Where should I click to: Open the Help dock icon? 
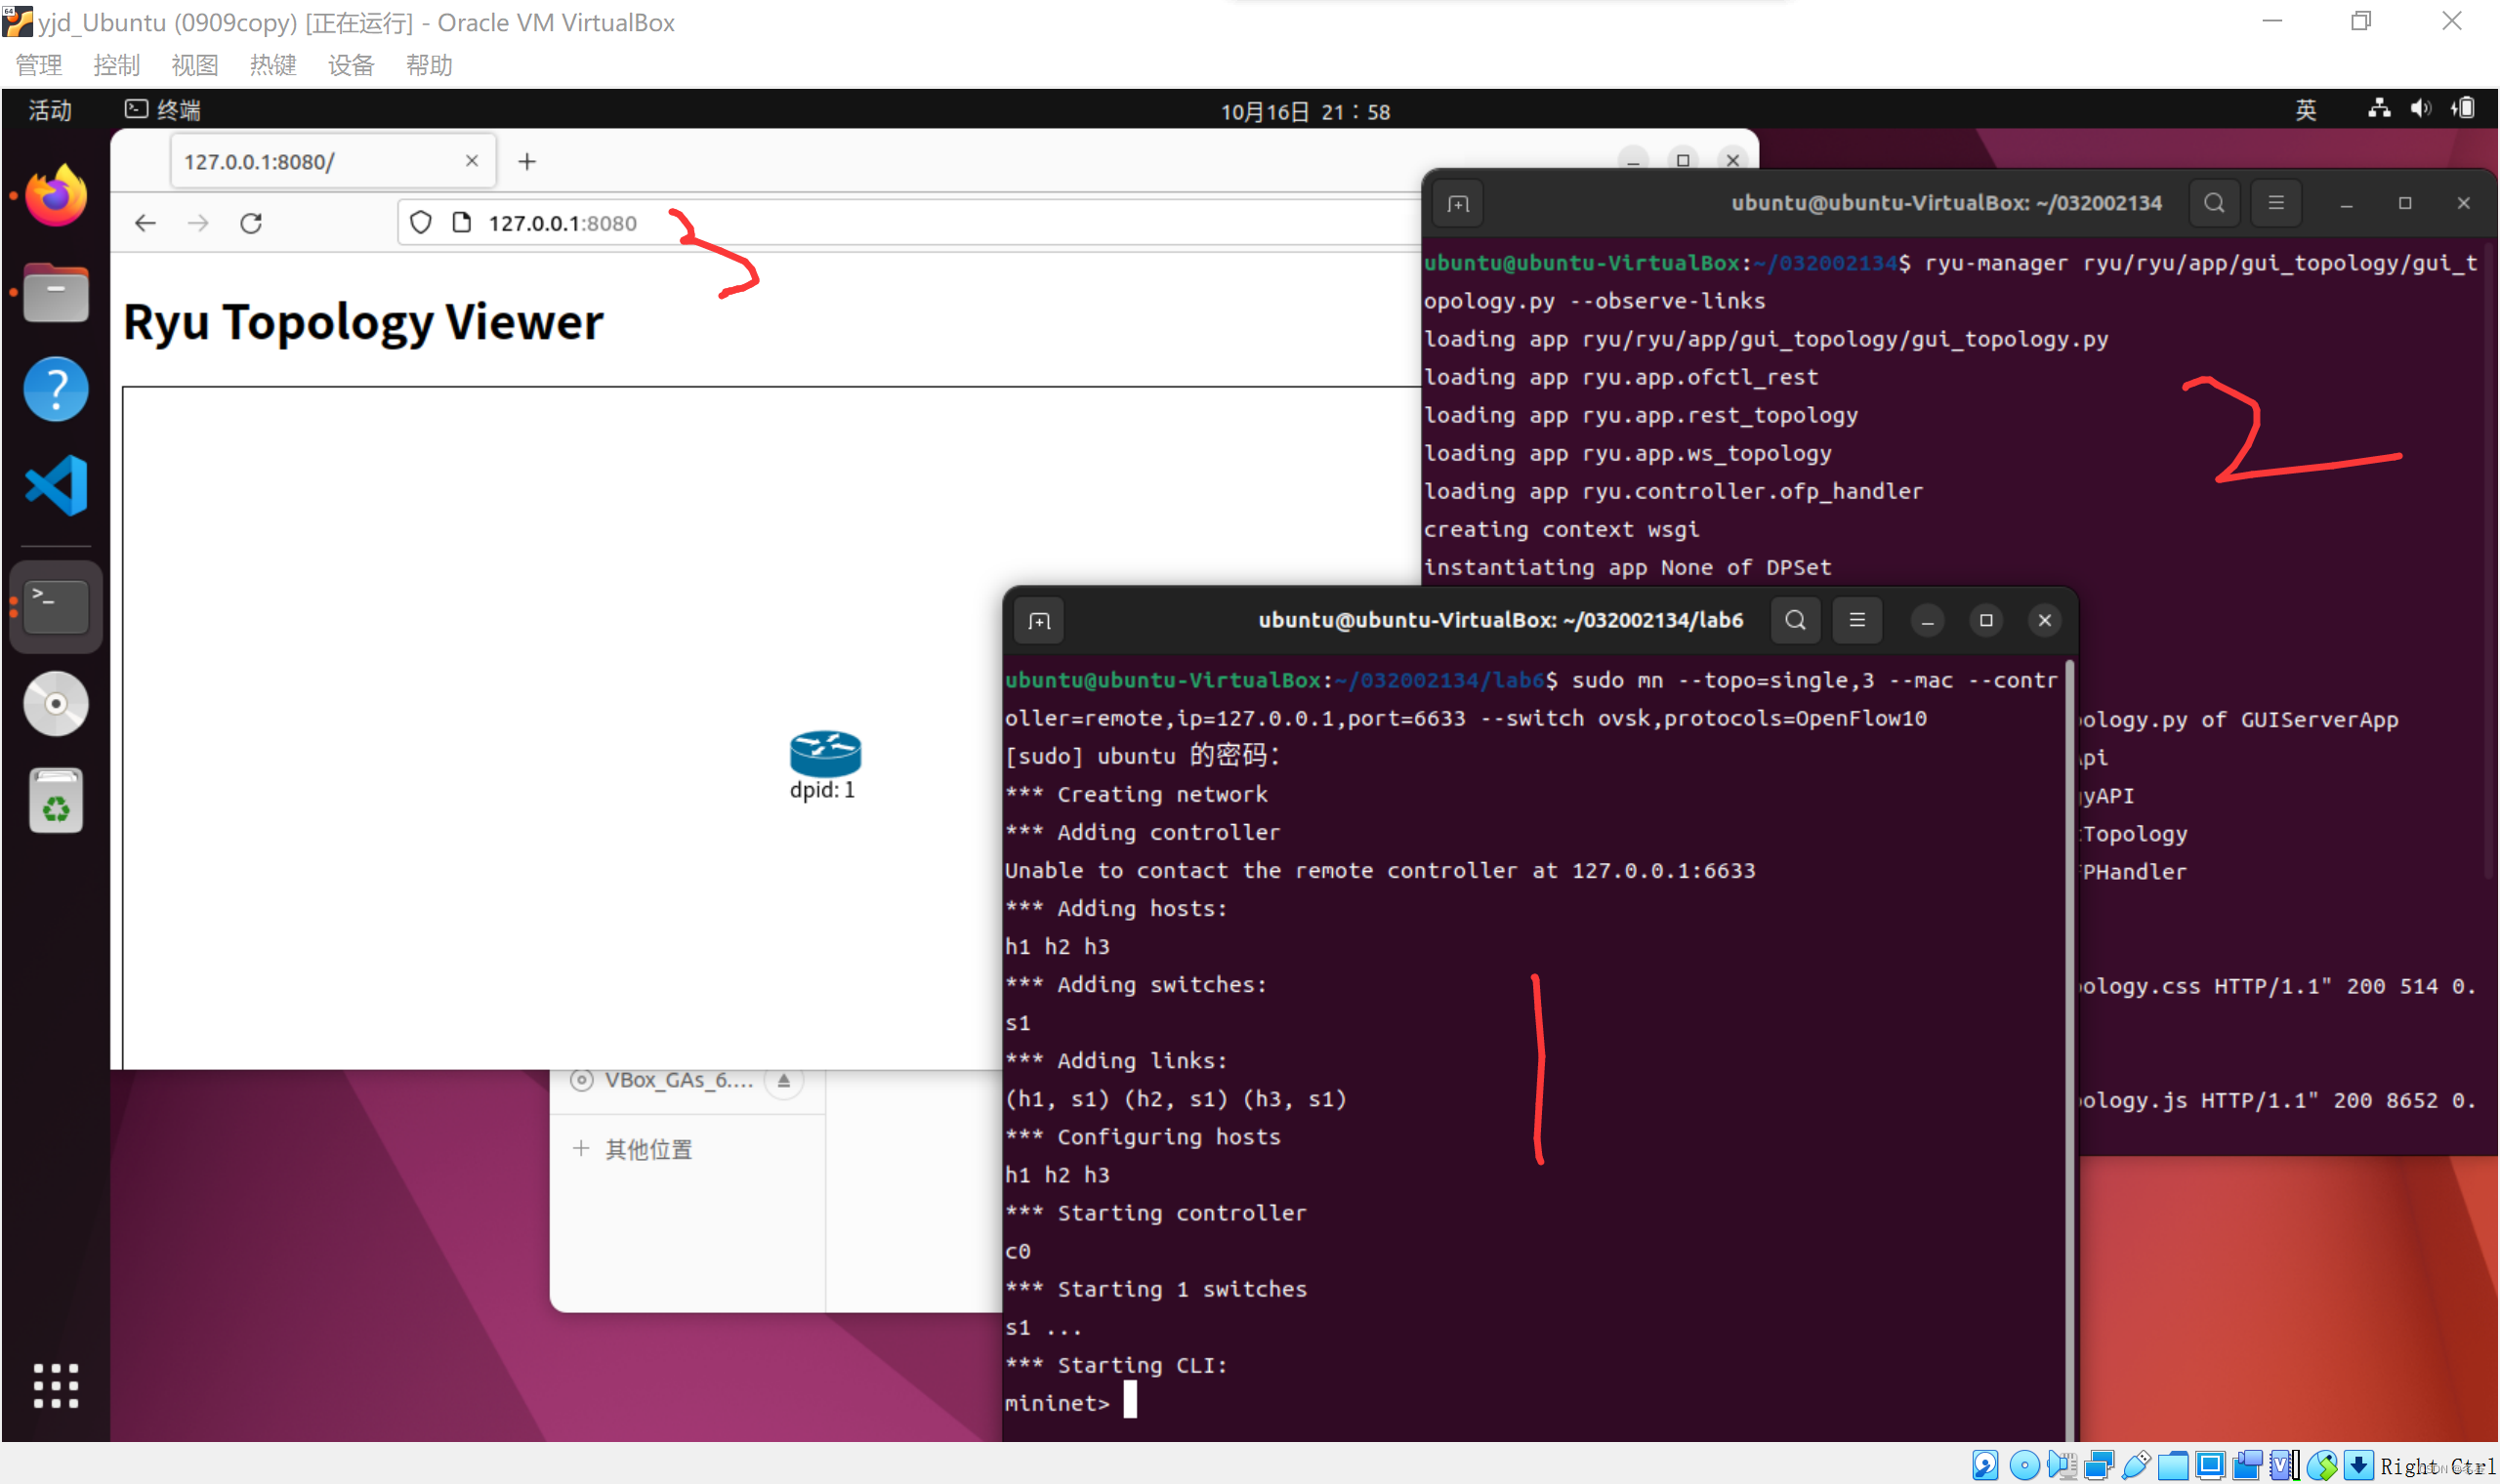tap(56, 389)
